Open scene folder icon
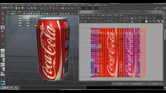Screen dimensions: 166x93 click(x=19, y=8)
